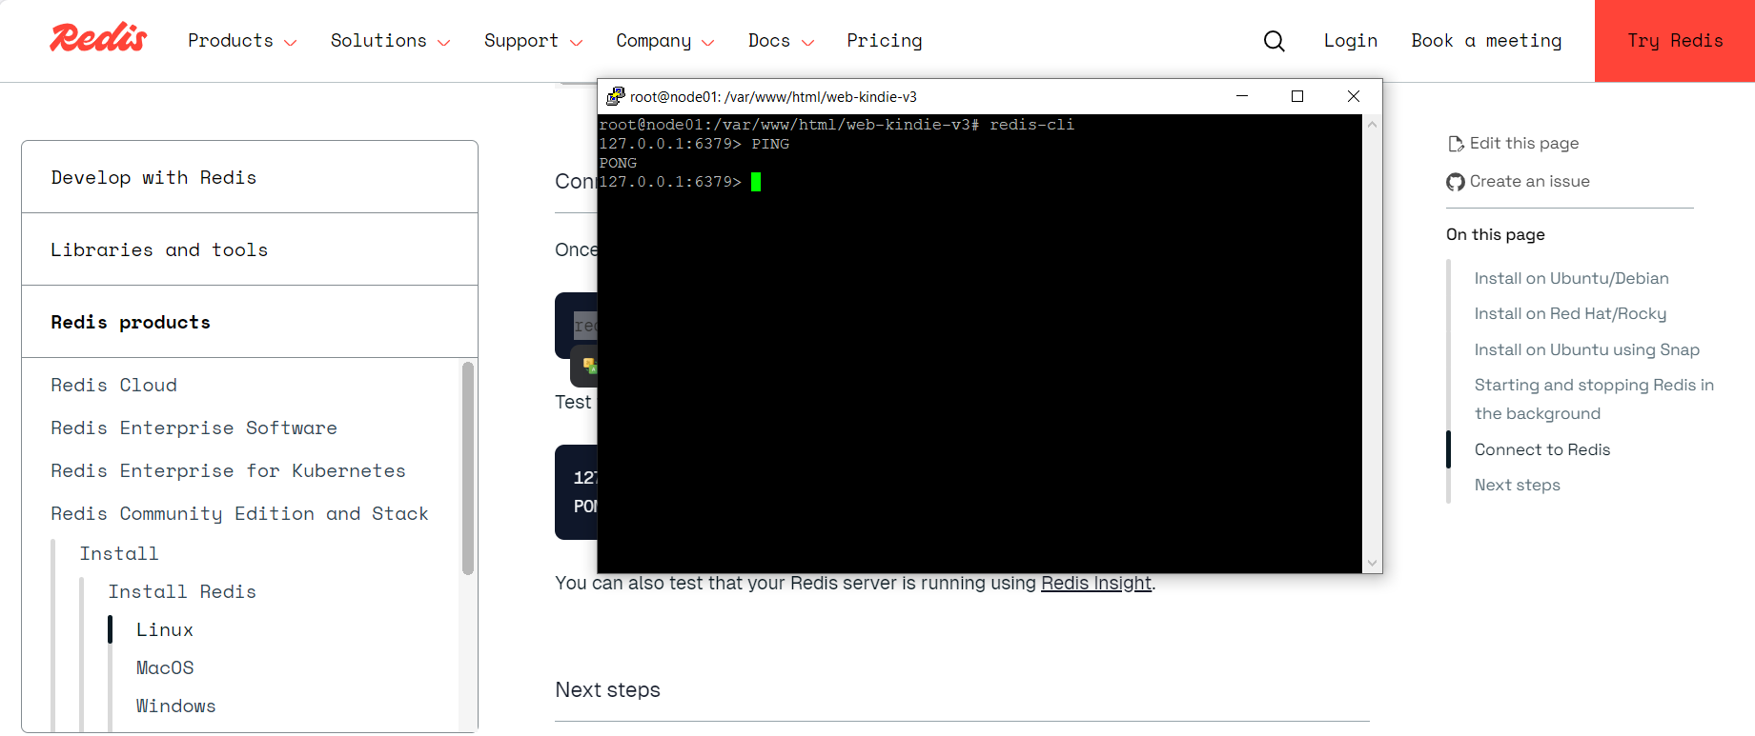
Task: Open the search magnifier icon
Action: point(1274,41)
